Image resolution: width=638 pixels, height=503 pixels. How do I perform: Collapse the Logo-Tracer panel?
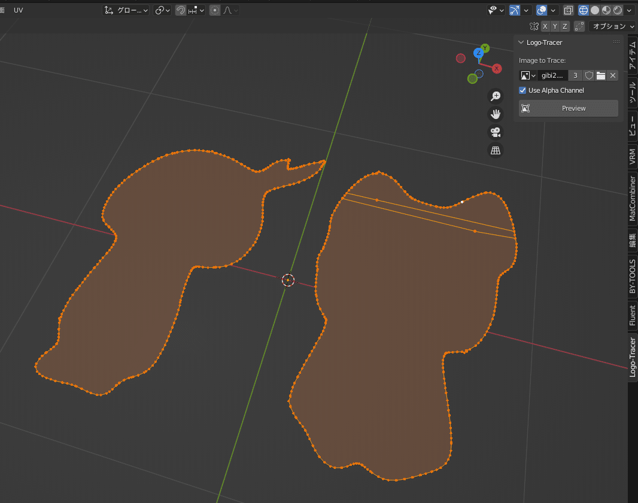tap(521, 42)
